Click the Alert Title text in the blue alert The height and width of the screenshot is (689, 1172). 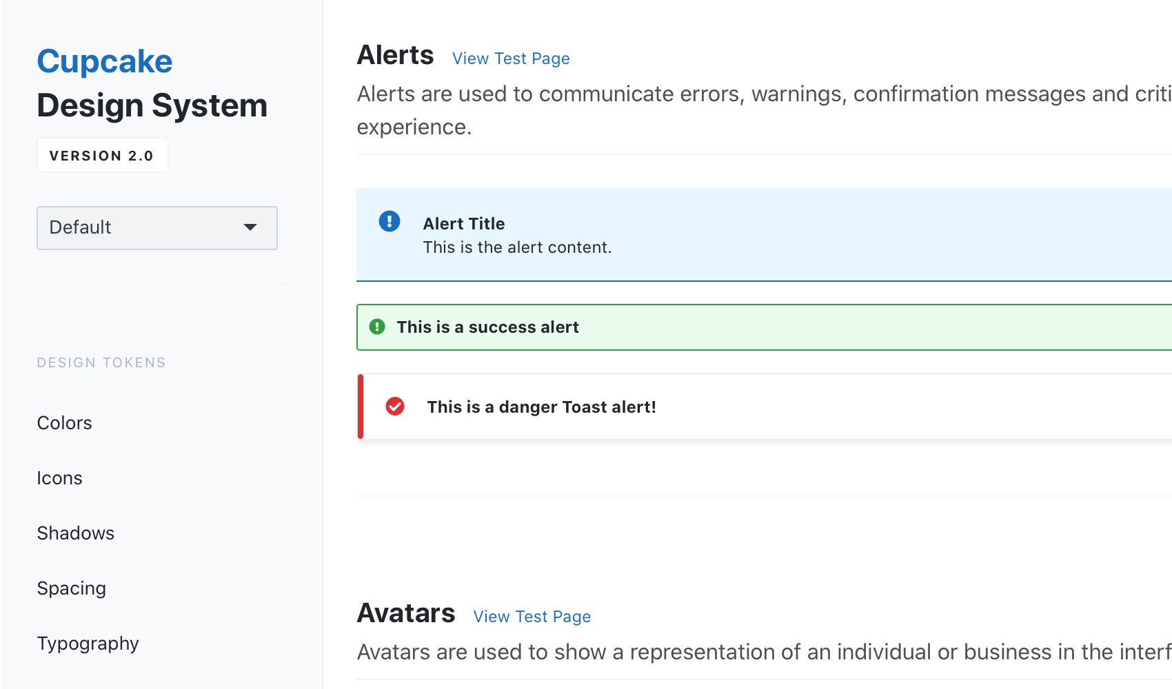[463, 224]
